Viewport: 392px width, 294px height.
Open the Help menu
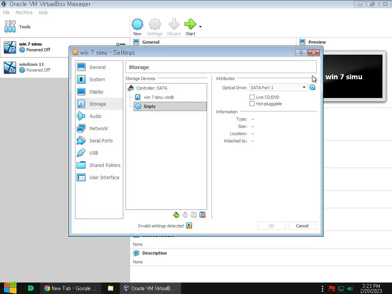tap(43, 13)
